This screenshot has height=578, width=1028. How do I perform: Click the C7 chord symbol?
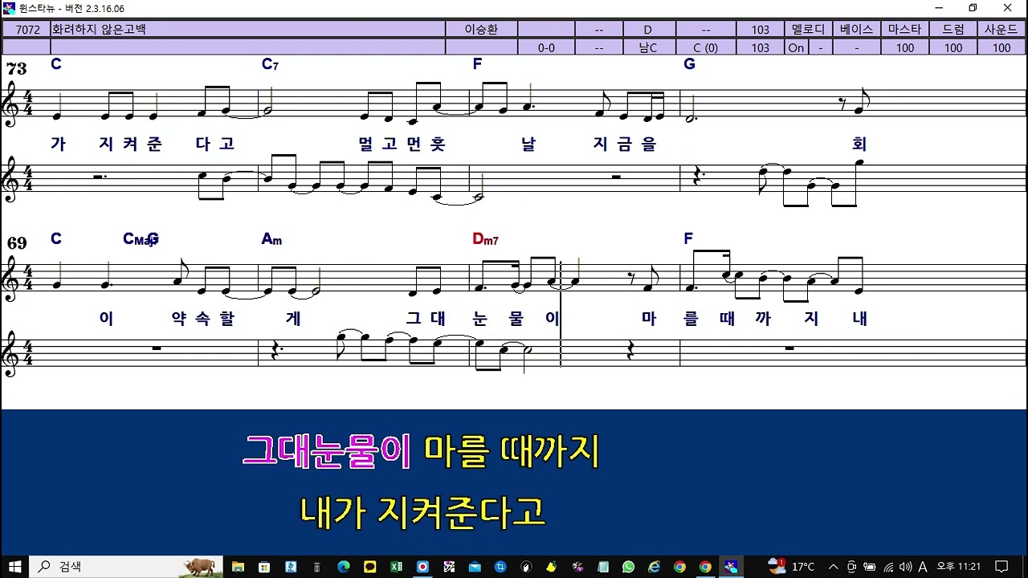(x=270, y=64)
